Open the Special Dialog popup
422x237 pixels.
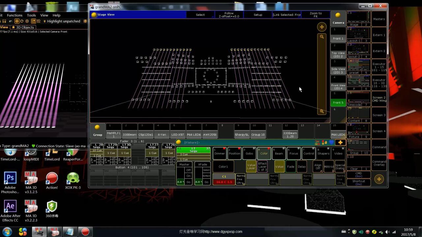(340, 167)
